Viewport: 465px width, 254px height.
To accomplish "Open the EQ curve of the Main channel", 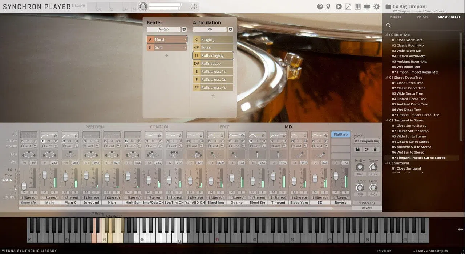I will pyautogui.click(x=49, y=135).
